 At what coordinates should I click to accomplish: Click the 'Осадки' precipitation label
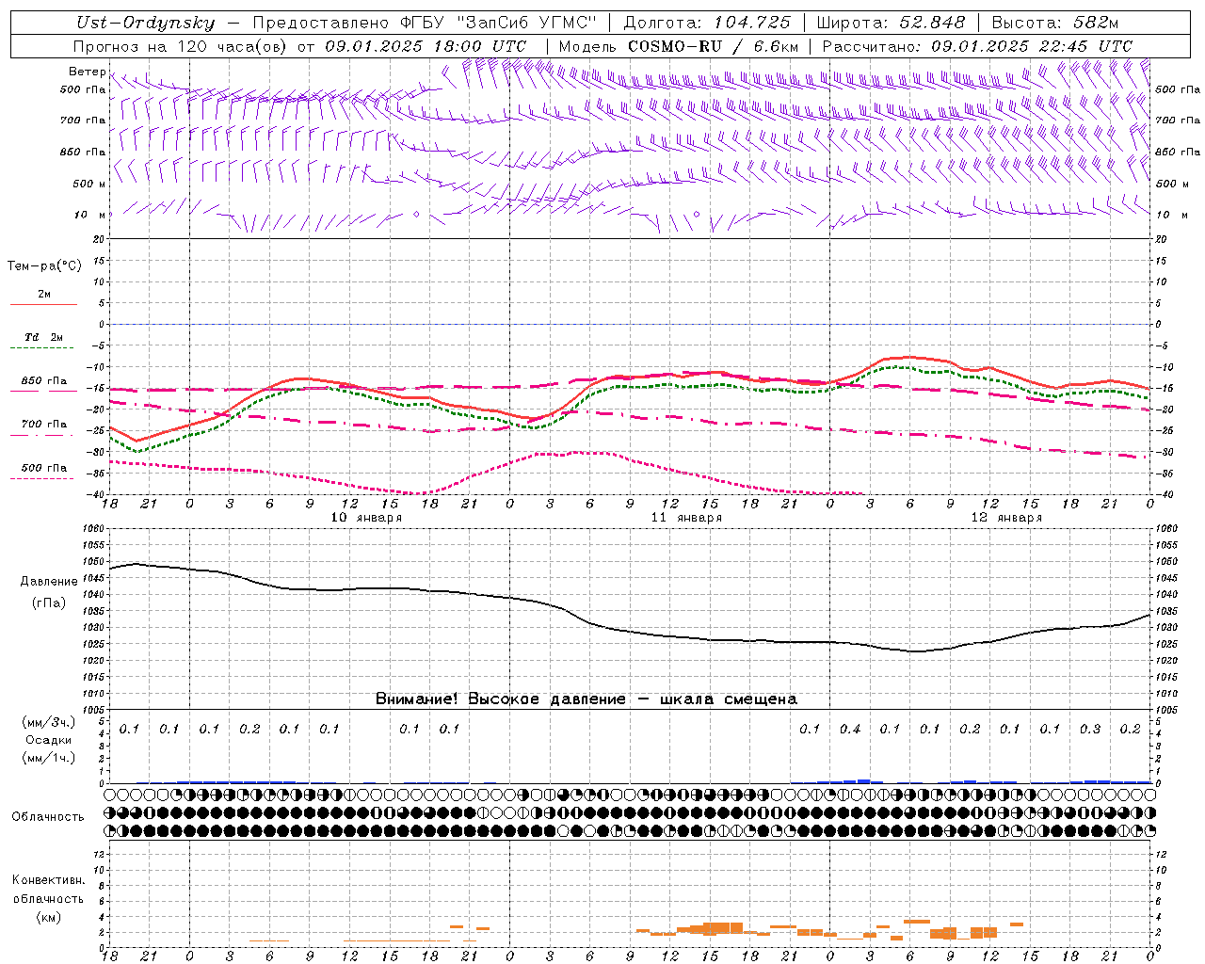(48, 740)
